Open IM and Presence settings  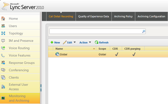point(20,41)
